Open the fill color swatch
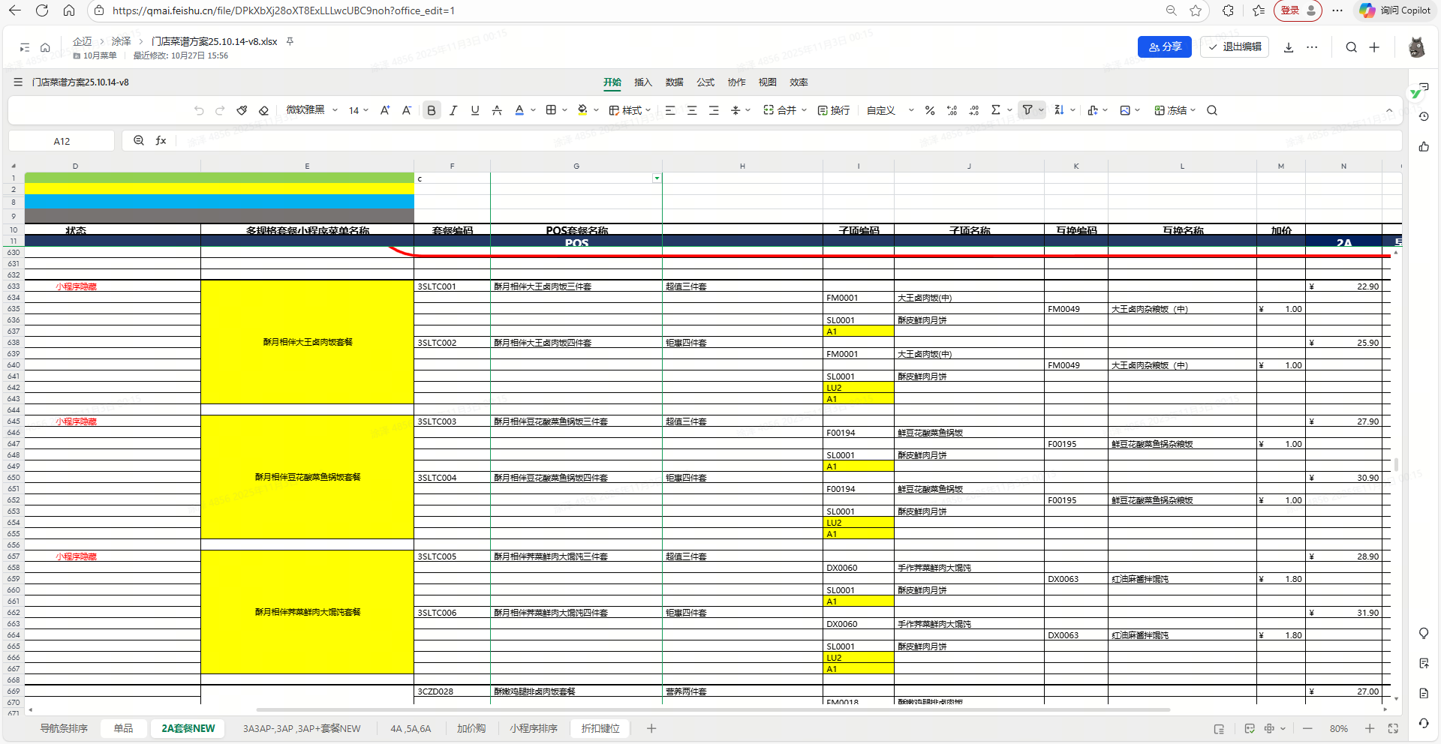Screen dimensions: 1441x744 pyautogui.click(x=582, y=110)
